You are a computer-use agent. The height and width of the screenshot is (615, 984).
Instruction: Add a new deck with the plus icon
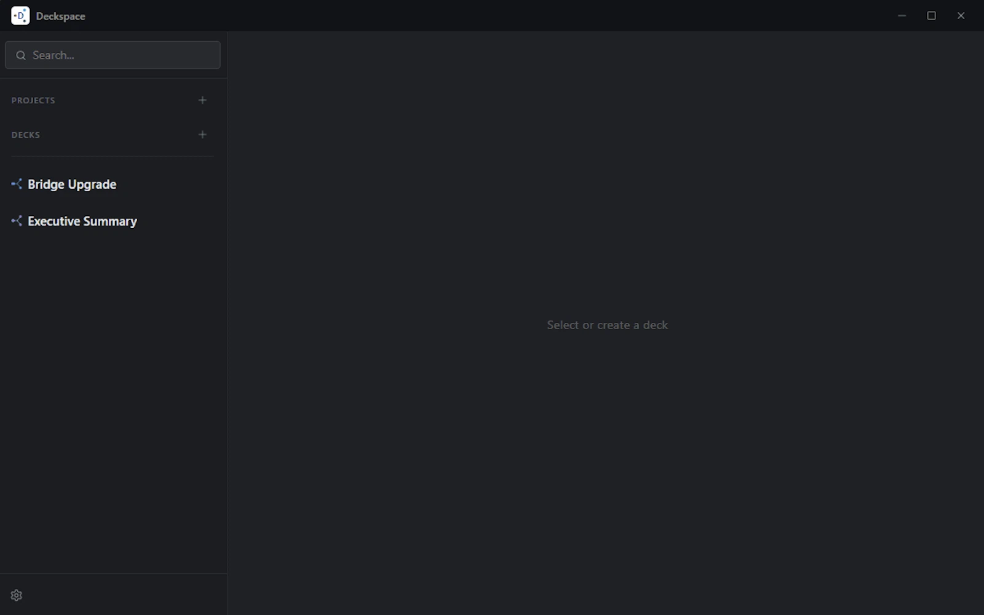202,134
